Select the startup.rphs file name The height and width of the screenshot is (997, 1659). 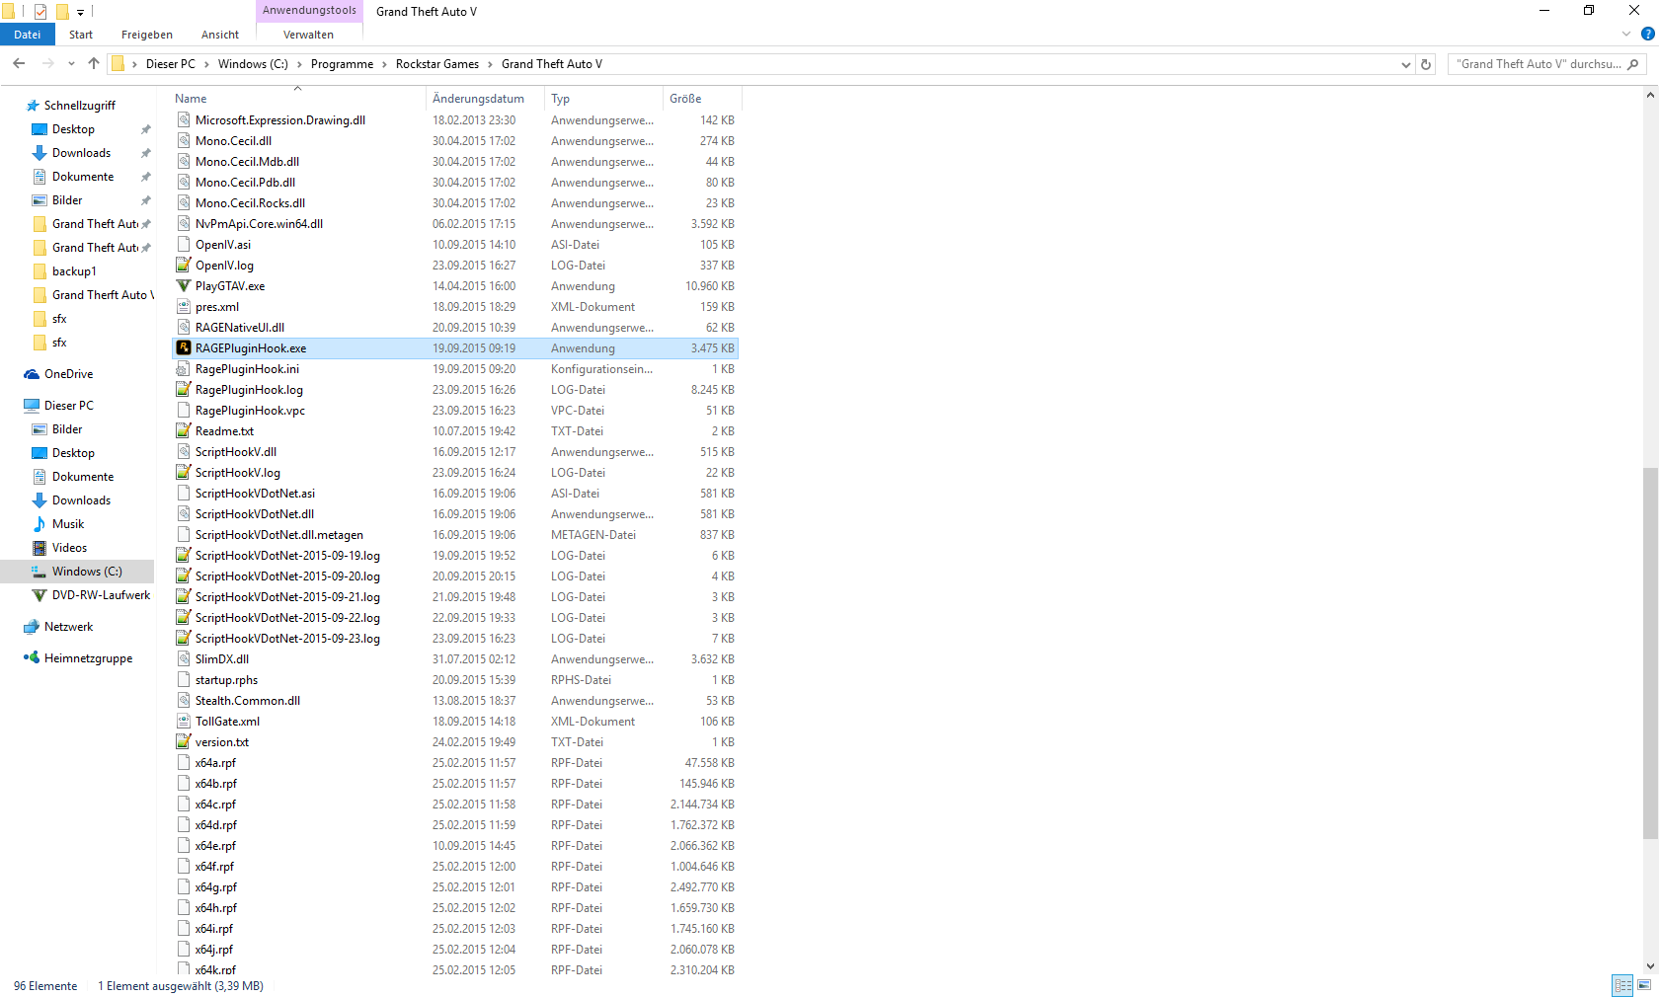(226, 680)
